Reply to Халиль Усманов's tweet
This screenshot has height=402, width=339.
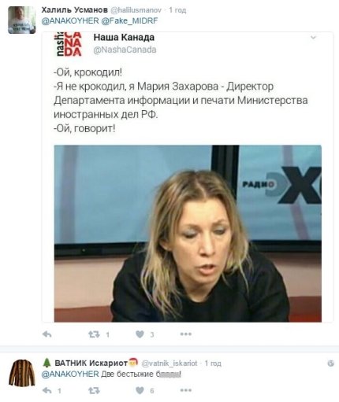pyautogui.click(x=47, y=334)
